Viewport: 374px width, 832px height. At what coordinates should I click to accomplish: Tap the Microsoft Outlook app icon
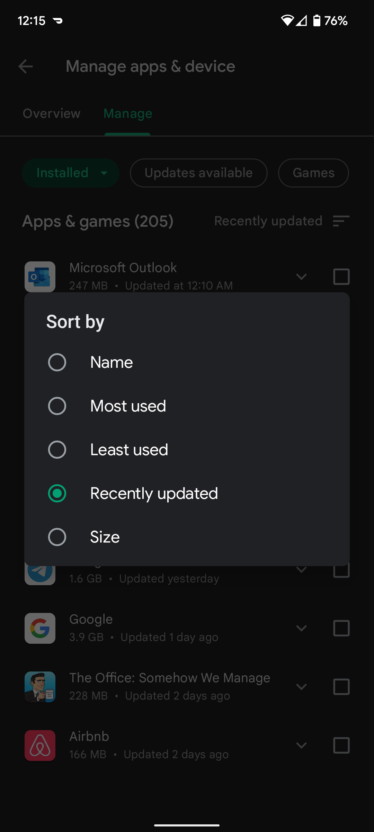pyautogui.click(x=40, y=276)
